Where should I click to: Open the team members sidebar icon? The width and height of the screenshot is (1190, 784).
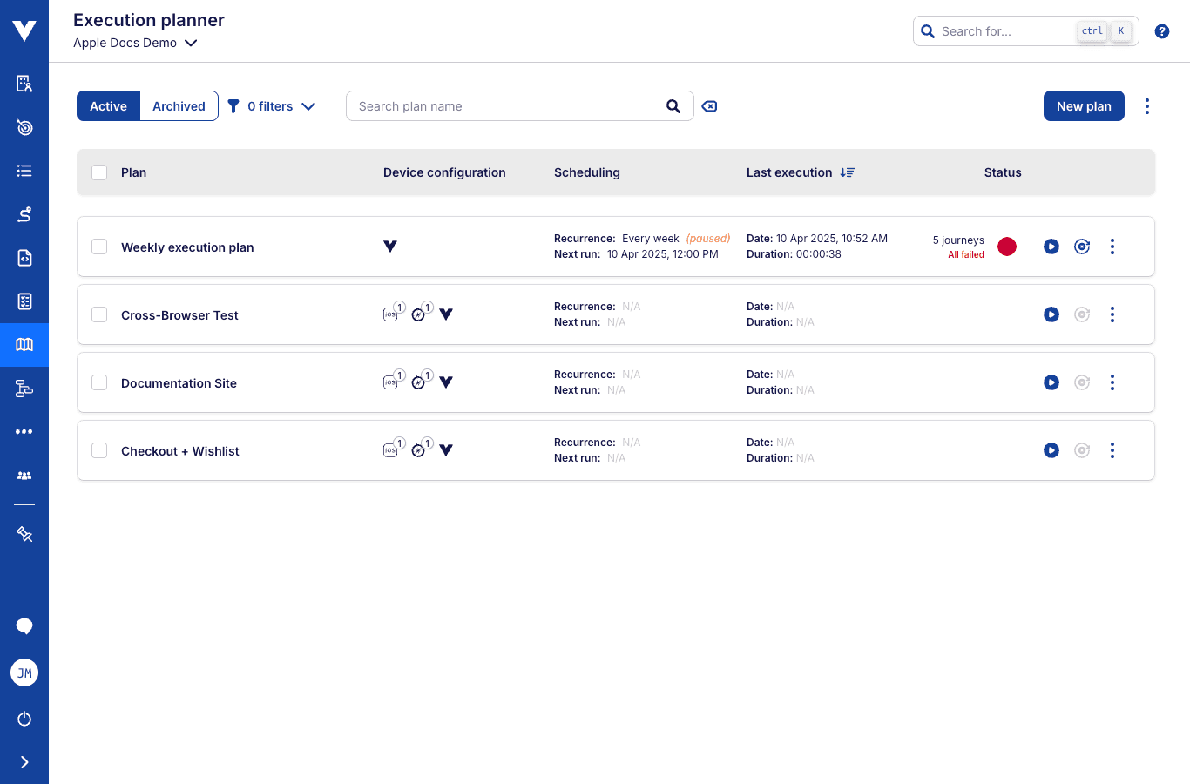click(x=24, y=476)
